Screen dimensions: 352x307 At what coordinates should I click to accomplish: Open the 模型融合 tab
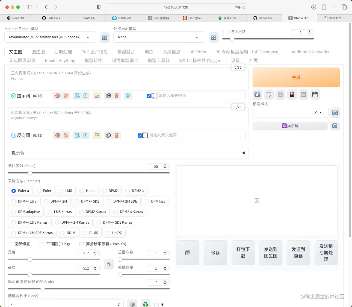tap(126, 52)
